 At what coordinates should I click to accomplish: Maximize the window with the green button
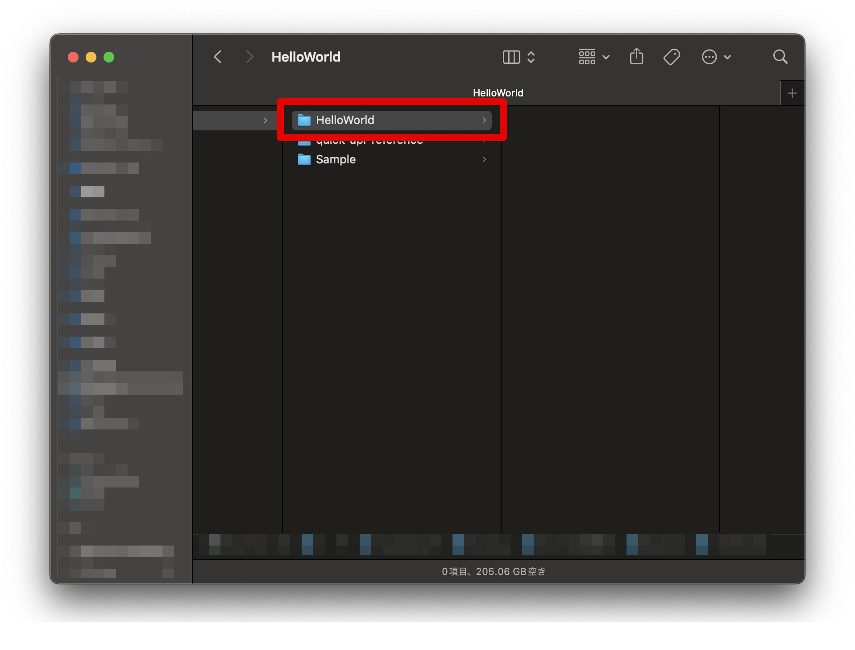(x=109, y=57)
